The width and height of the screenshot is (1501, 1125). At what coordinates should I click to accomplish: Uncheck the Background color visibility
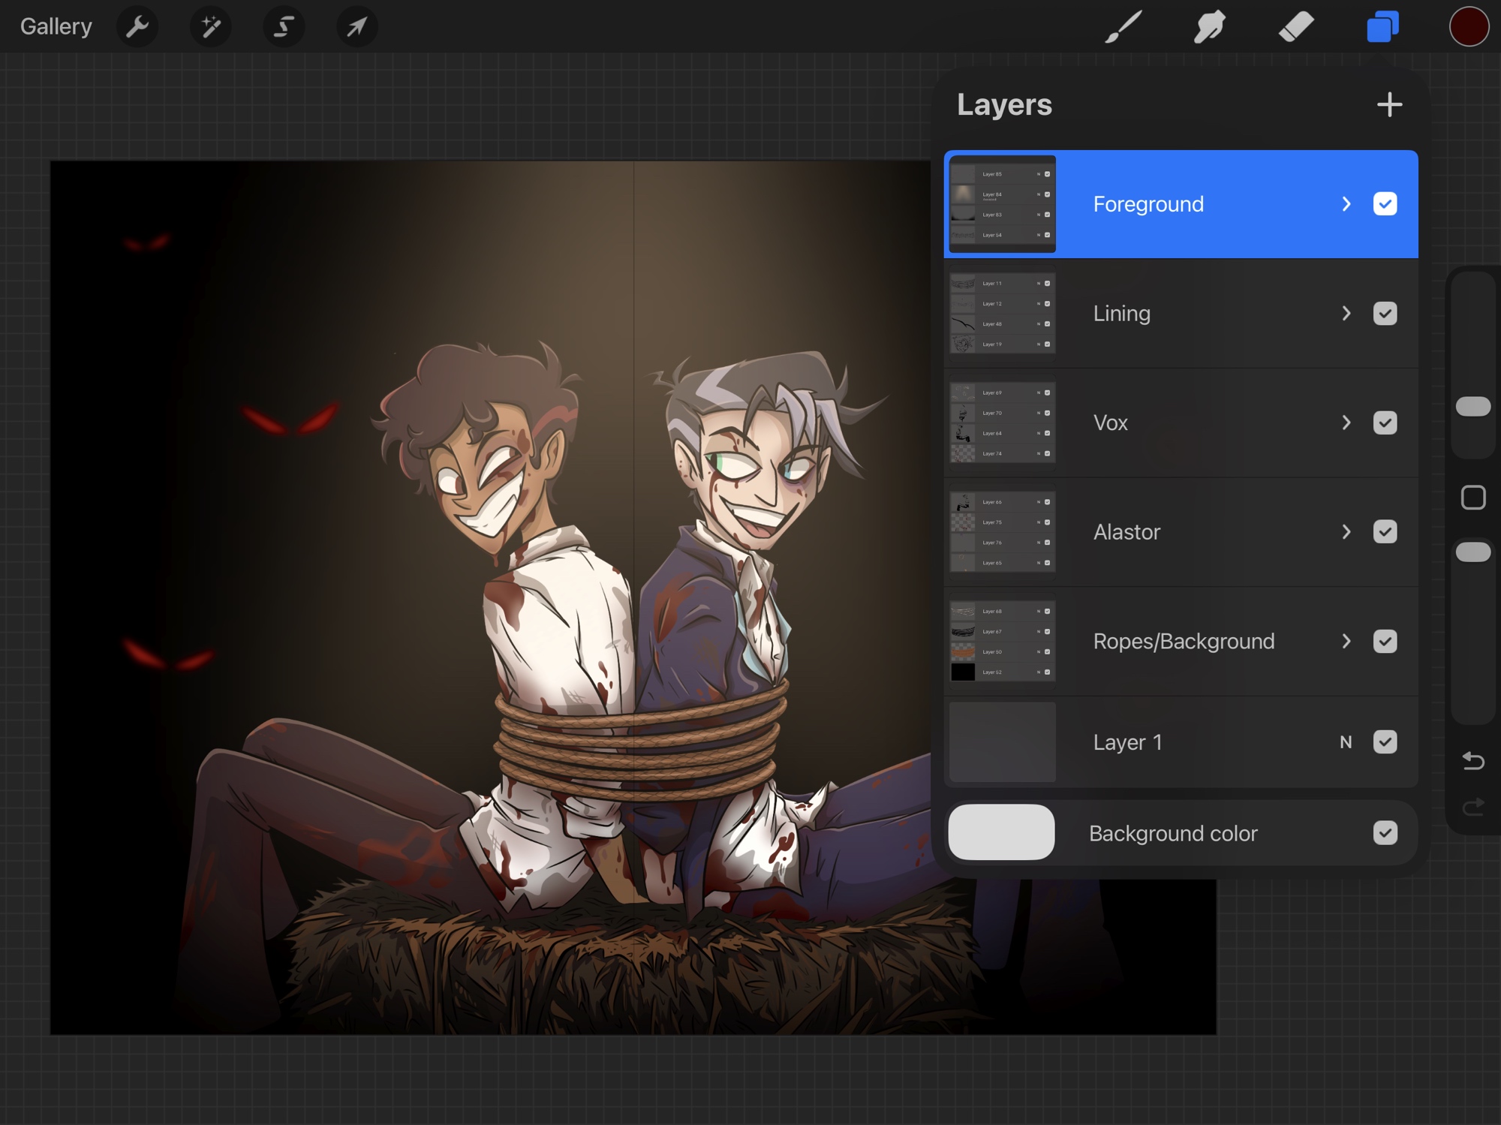1385,832
